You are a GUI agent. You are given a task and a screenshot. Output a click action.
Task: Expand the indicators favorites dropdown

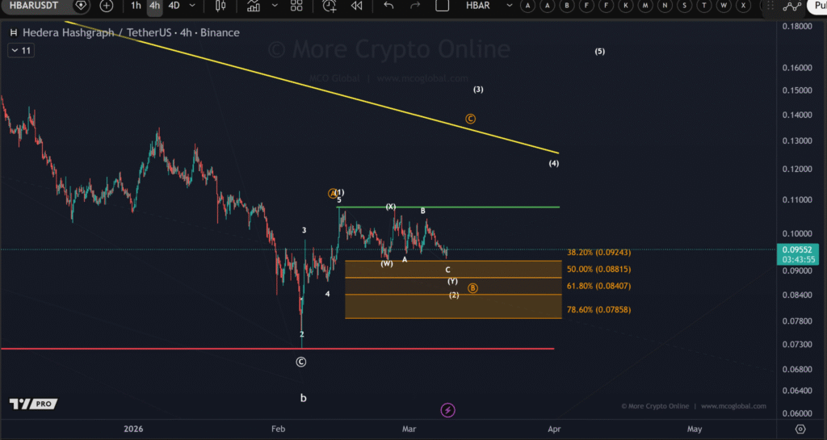(x=275, y=6)
